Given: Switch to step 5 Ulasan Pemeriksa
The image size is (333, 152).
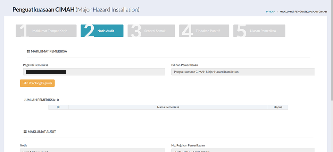Looking at the screenshot, I should pos(259,31).
